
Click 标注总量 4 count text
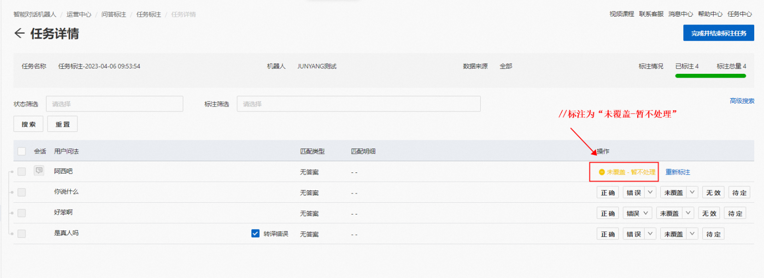click(x=732, y=66)
